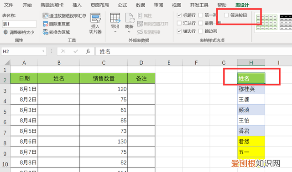The image size is (292, 172).
Task: Enable the 第一列 checkbox
Action: click(x=201, y=15)
